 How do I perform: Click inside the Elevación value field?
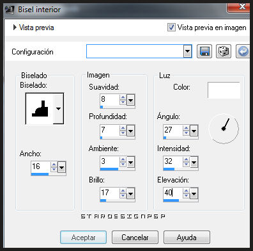(172, 193)
